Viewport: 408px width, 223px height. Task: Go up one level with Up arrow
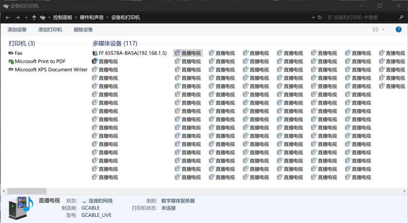(x=34, y=17)
